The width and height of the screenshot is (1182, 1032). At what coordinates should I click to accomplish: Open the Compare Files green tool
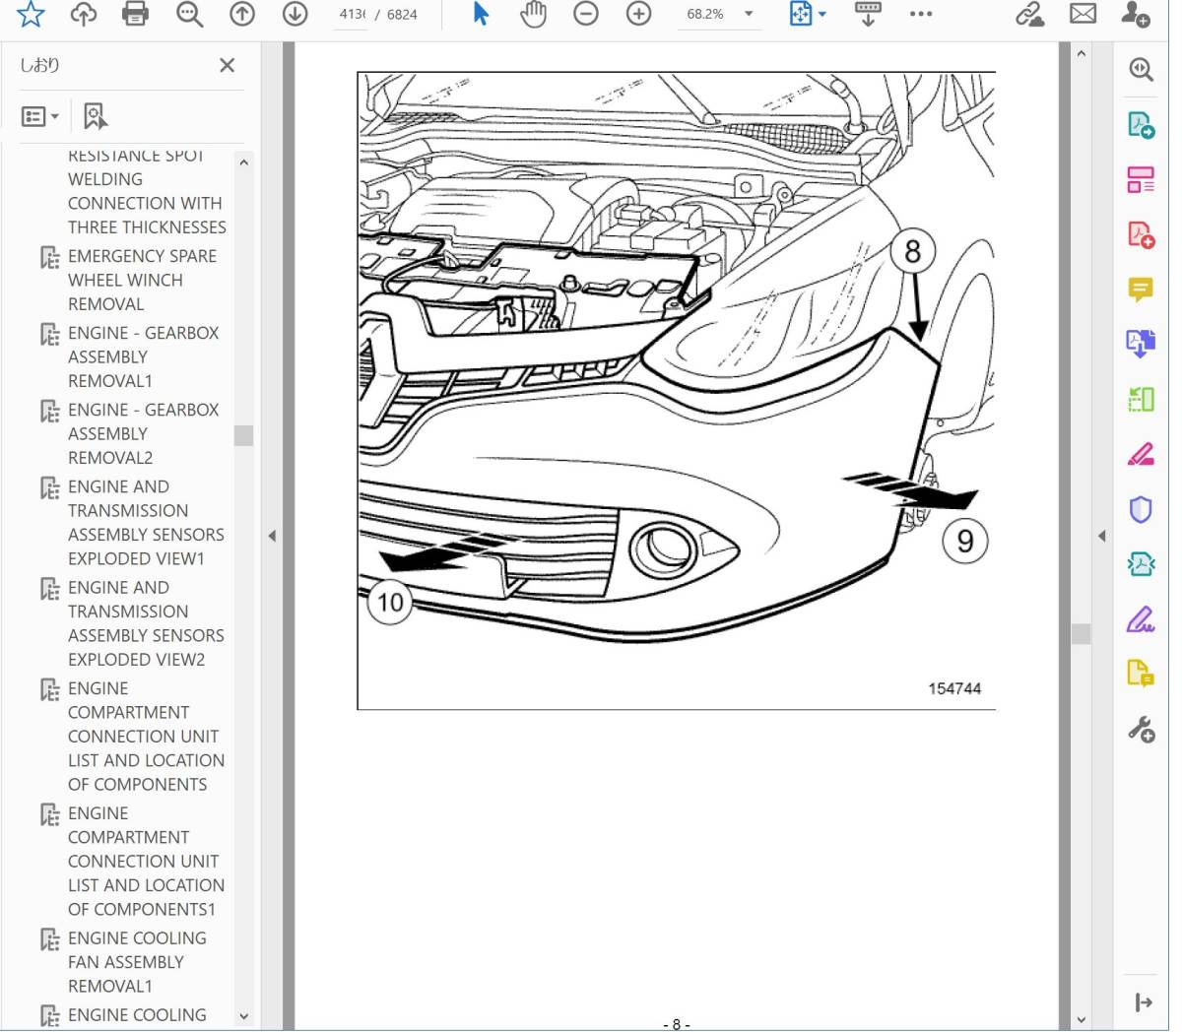1141,399
